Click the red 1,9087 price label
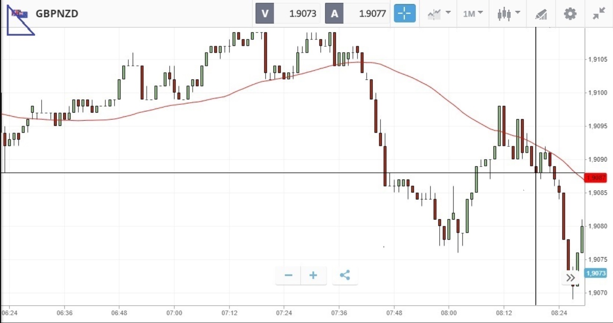Image resolution: width=613 pixels, height=323 pixels. tap(596, 178)
